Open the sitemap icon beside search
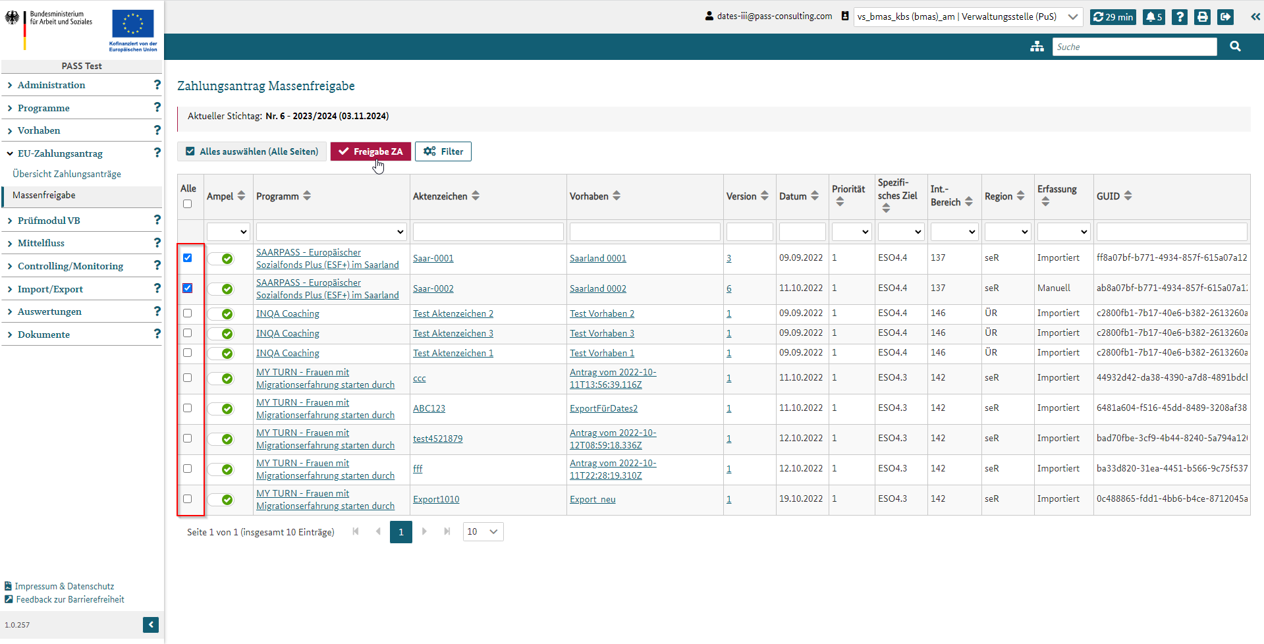 pos(1037,47)
